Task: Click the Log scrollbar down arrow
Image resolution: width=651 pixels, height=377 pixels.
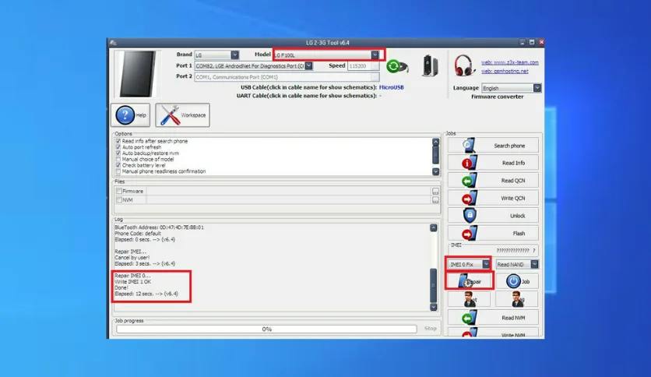Action: (x=434, y=307)
